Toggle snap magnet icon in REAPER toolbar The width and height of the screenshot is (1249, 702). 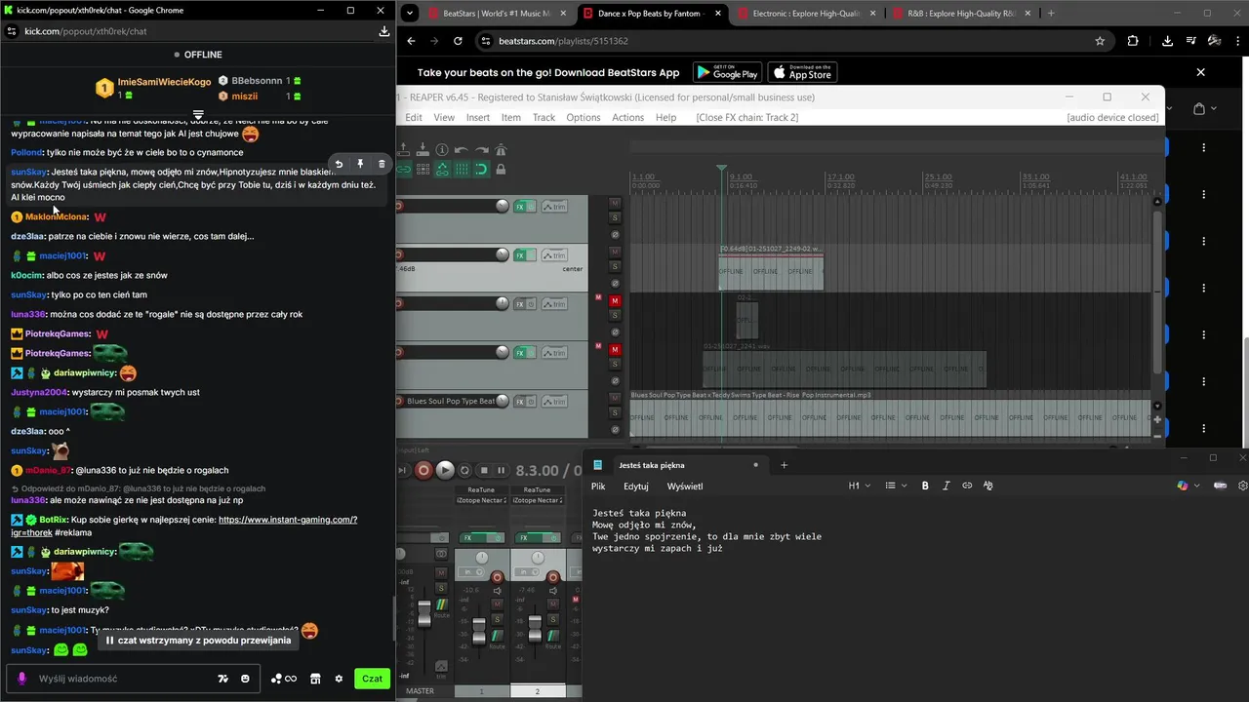(481, 169)
